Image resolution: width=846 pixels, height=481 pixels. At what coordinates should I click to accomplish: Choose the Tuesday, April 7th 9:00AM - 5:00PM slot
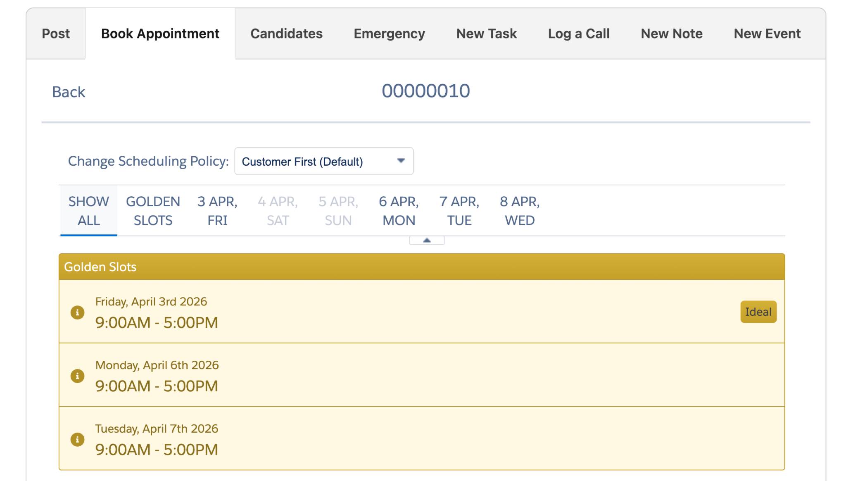(422, 439)
